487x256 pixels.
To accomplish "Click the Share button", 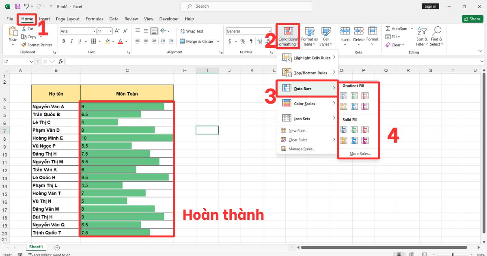I will [472, 19].
